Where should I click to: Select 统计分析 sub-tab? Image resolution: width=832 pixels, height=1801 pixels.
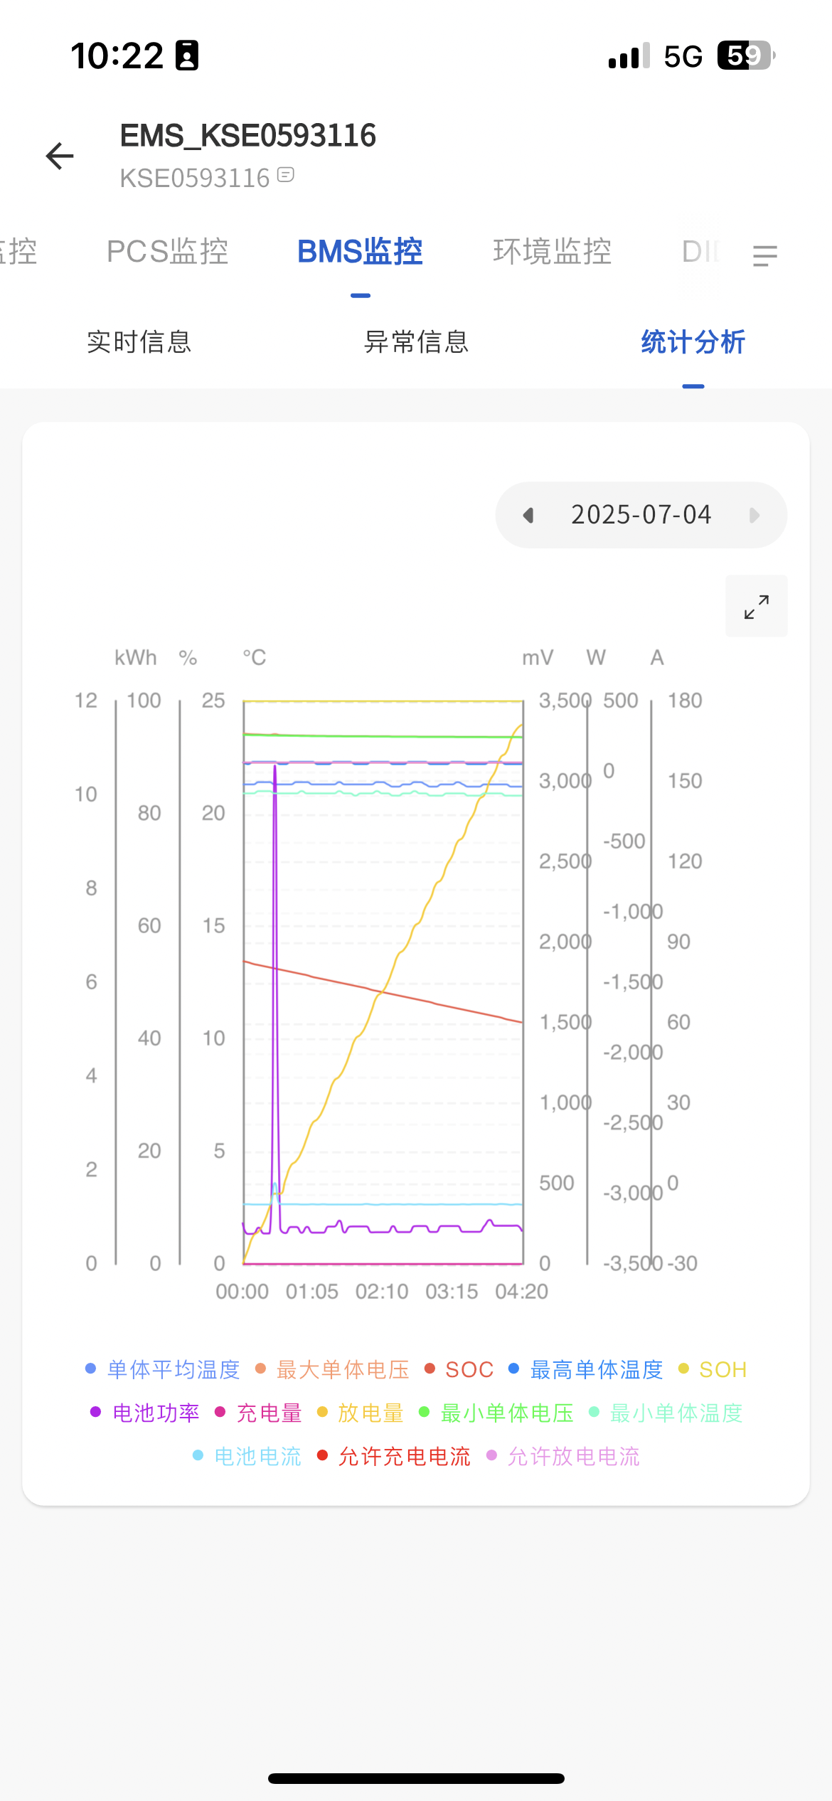tap(693, 342)
